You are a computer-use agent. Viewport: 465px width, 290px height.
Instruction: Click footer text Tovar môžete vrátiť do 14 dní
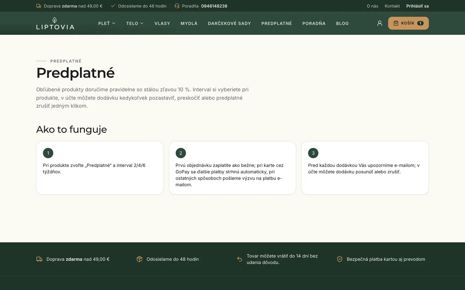282,259
